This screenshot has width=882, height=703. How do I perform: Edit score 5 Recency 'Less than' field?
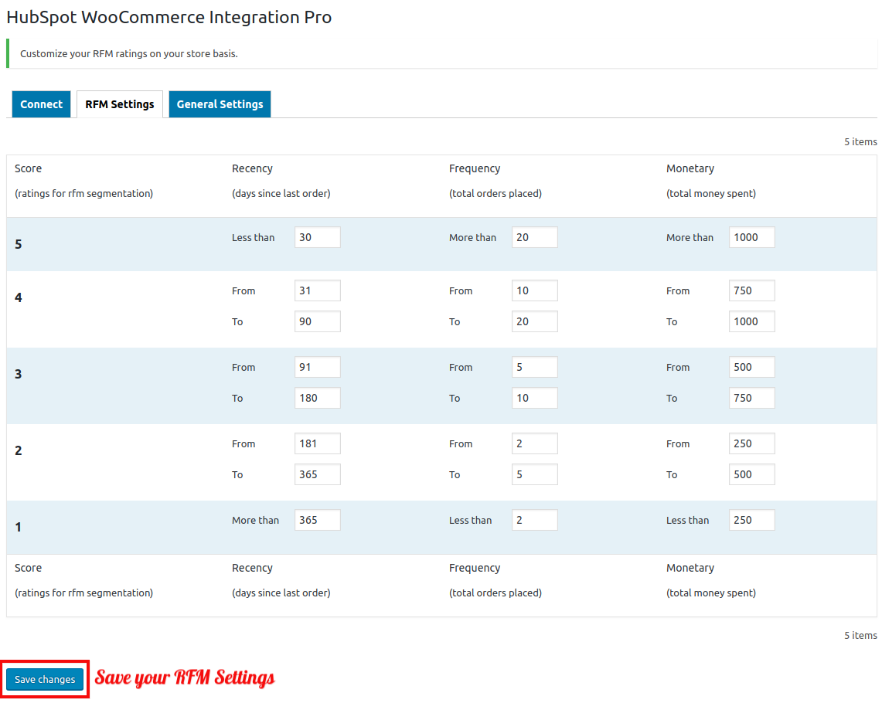click(317, 237)
